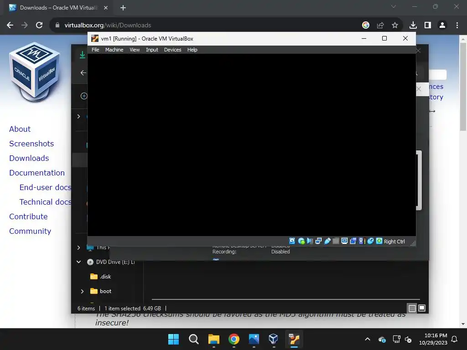This screenshot has width=467, height=350.
Task: Open the Devices menu in the vm1 window
Action: (x=172, y=50)
